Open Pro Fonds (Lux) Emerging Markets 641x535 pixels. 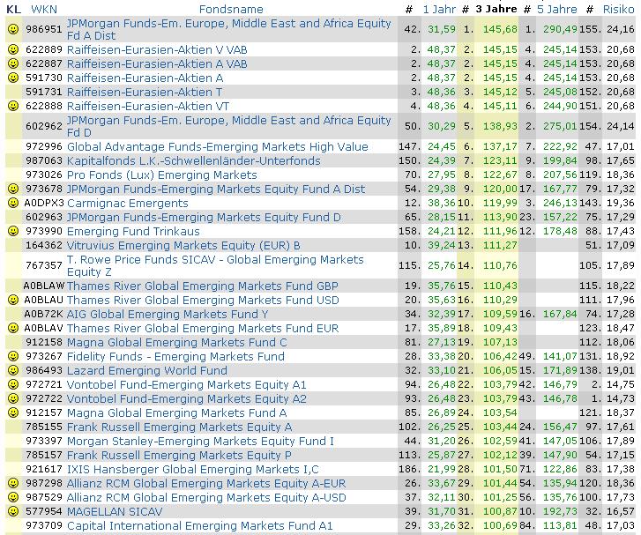click(x=162, y=175)
